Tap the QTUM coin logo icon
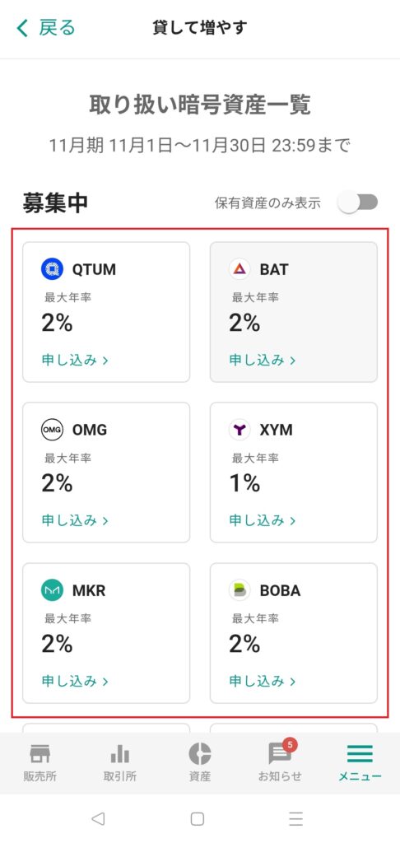 point(52,269)
